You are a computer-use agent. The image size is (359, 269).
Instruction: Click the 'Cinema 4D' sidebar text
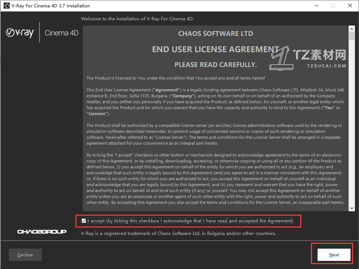[62, 33]
